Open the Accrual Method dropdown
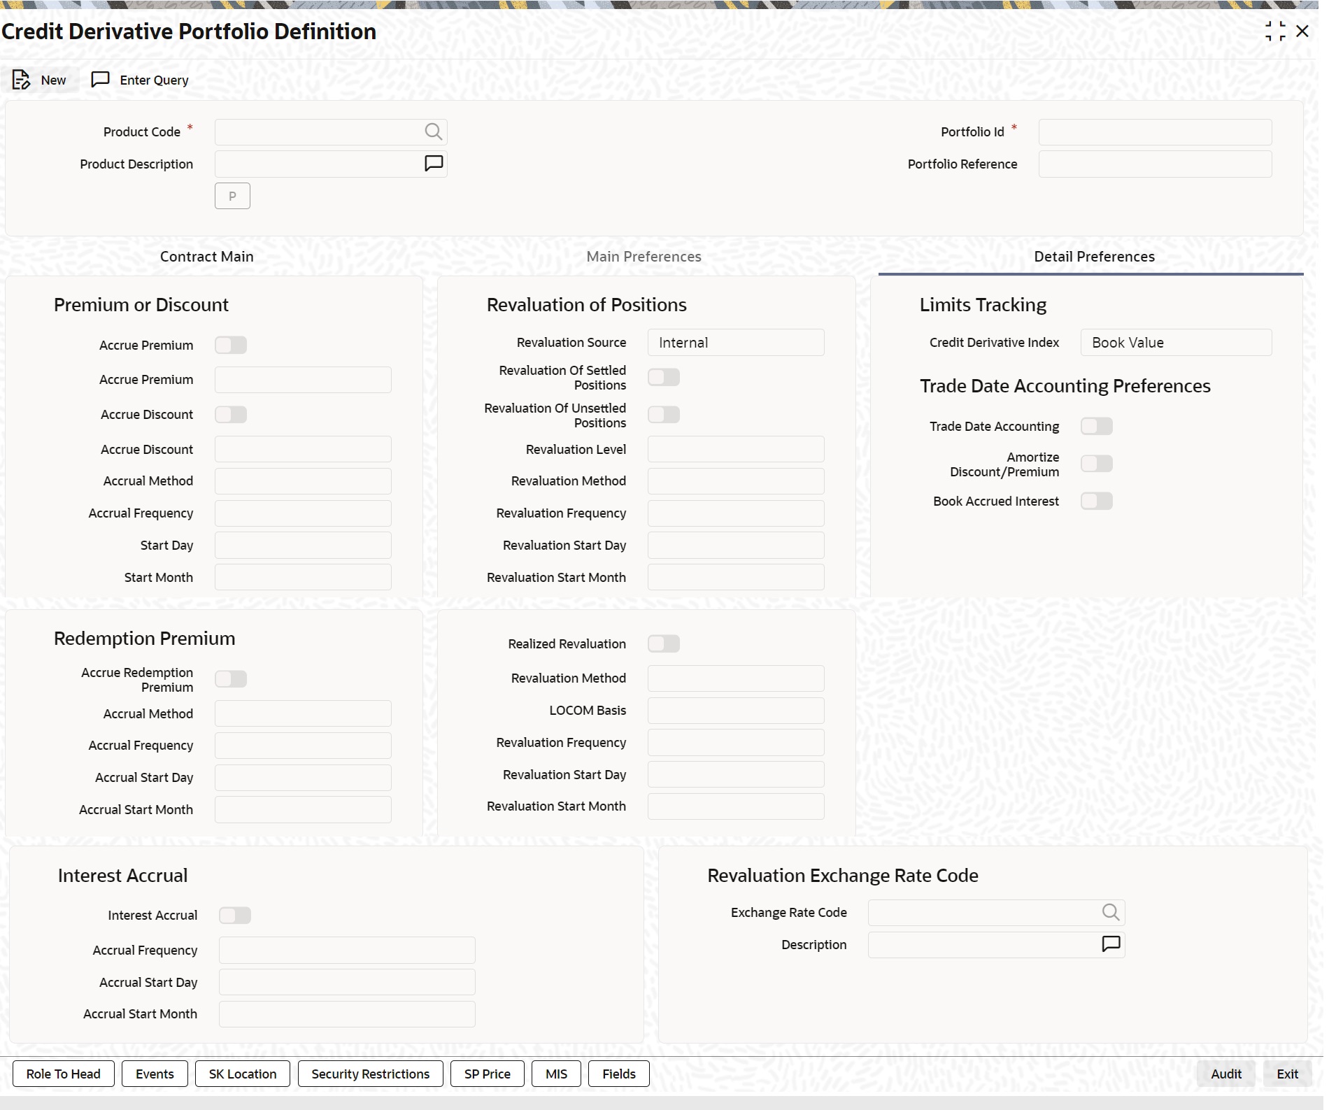 302,481
